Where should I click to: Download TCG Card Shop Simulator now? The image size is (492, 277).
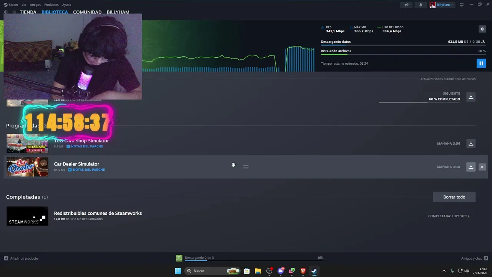pyautogui.click(x=471, y=144)
